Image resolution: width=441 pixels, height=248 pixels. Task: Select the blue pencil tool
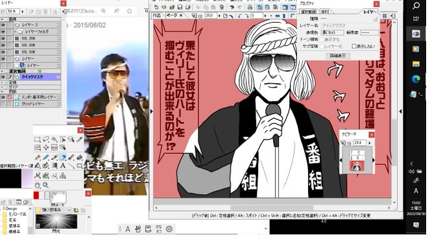coord(46,158)
